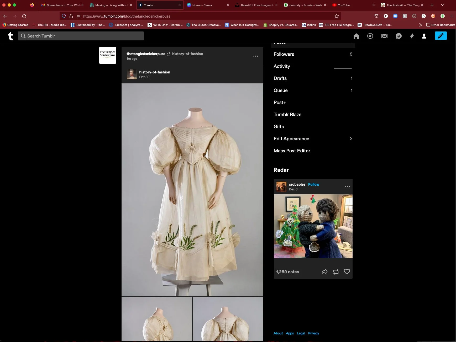Open thetangledsnickerpuss blog name on post
Viewport: 456px width, 342px height.
tap(146, 54)
